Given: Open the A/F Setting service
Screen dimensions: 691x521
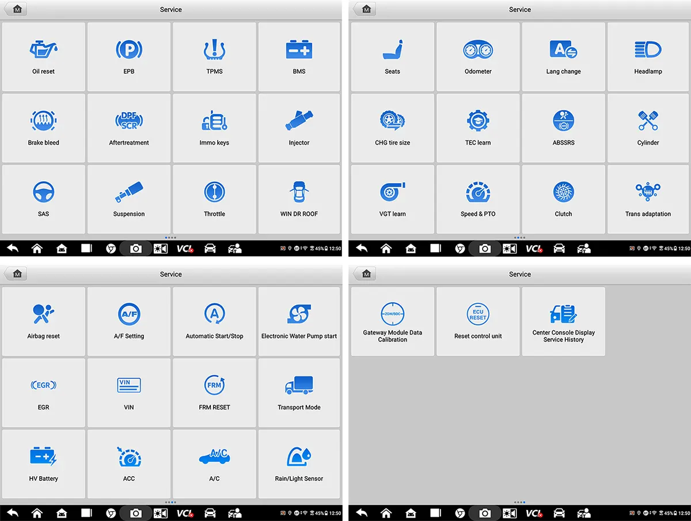Looking at the screenshot, I should 129,321.
